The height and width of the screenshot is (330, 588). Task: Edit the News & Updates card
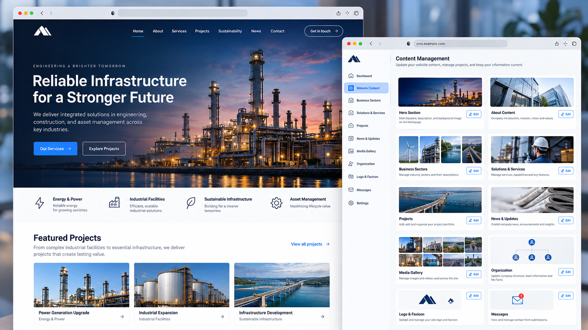(566, 220)
